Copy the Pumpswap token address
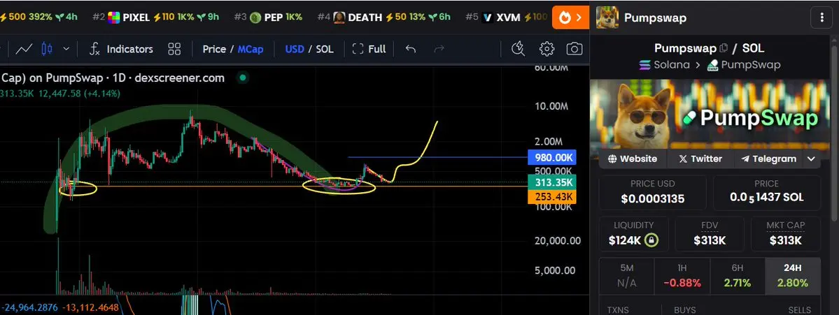 [724, 48]
